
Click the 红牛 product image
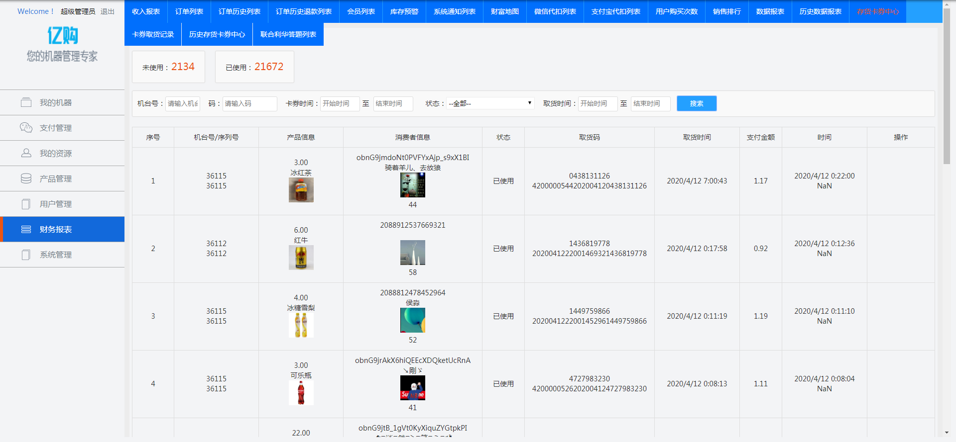click(301, 258)
